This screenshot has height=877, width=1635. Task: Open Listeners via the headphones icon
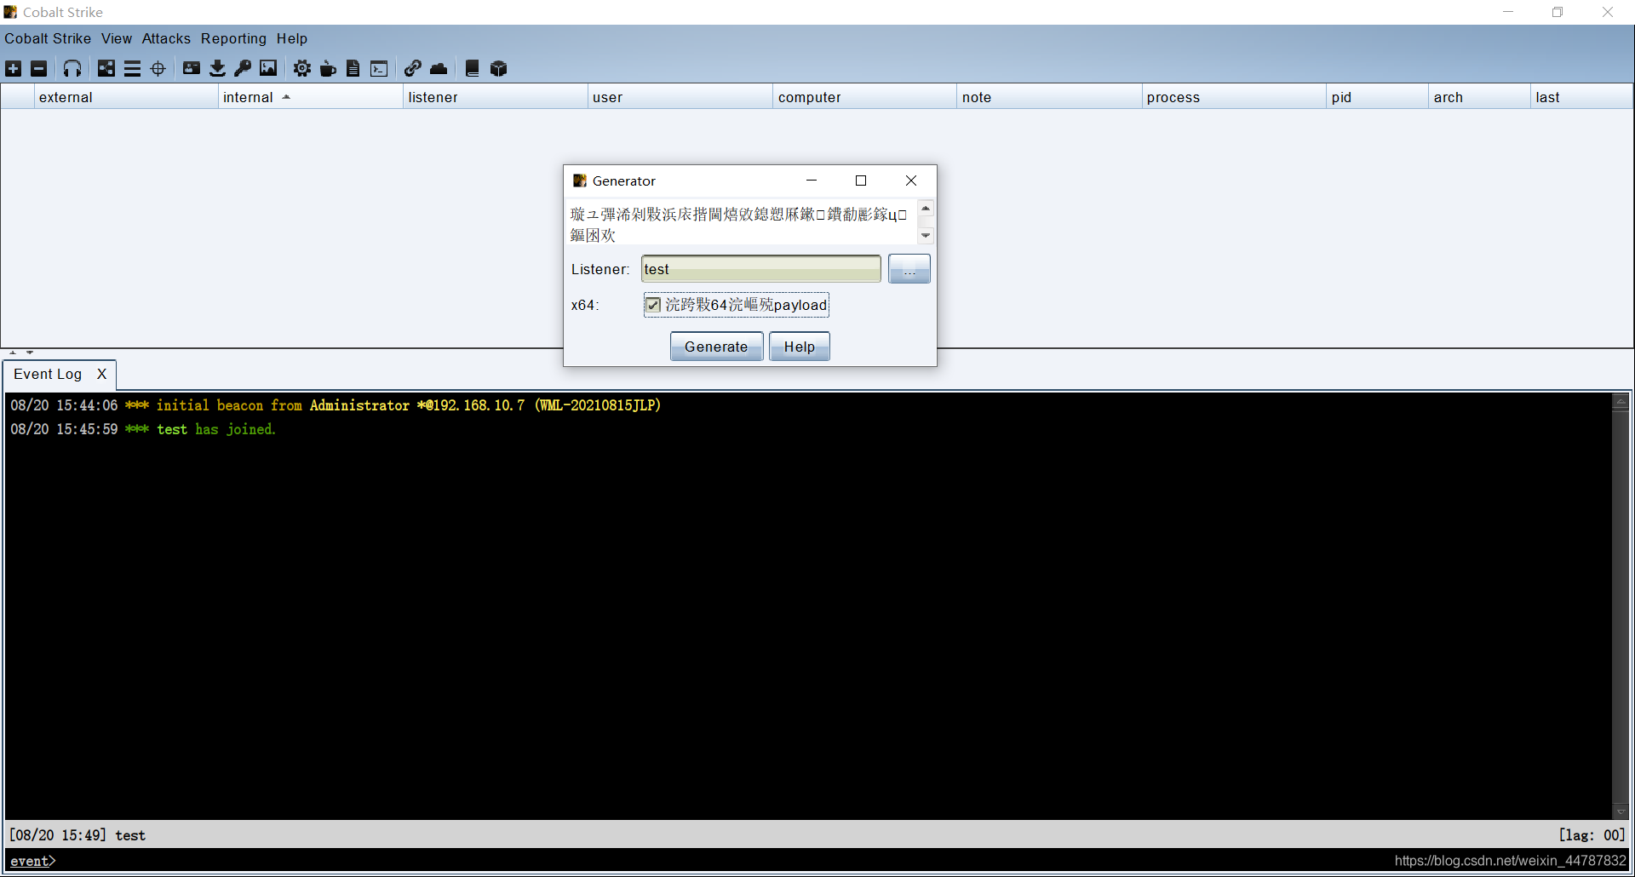click(72, 69)
